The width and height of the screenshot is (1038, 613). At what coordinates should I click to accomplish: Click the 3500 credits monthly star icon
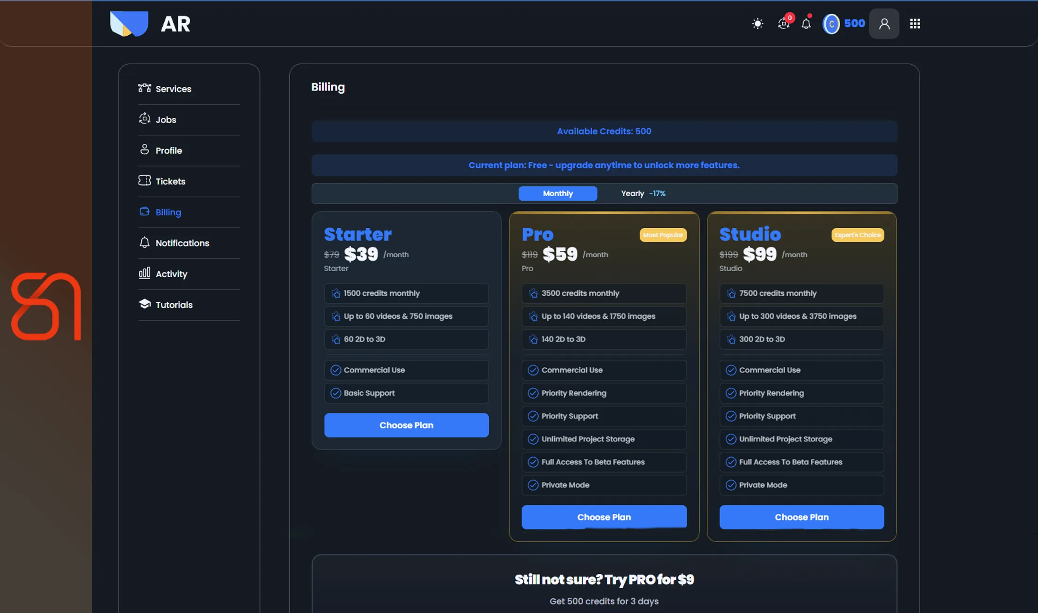click(x=533, y=293)
